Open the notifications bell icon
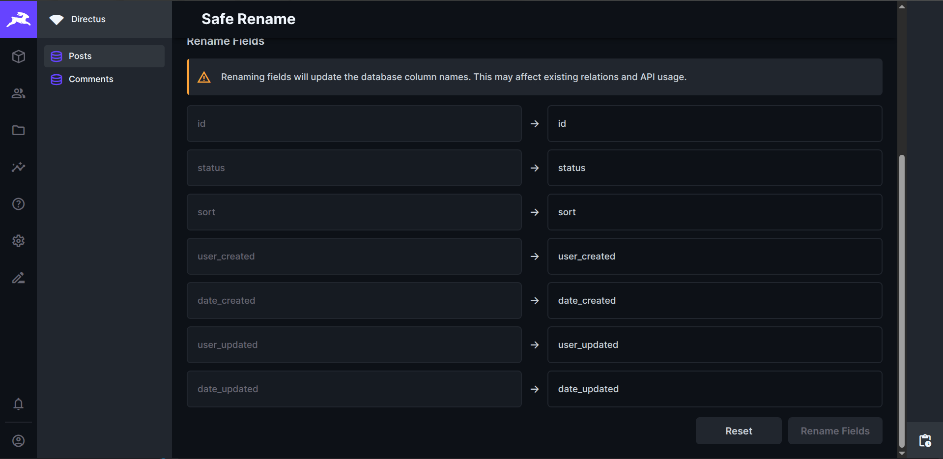This screenshot has width=943, height=459. point(18,404)
